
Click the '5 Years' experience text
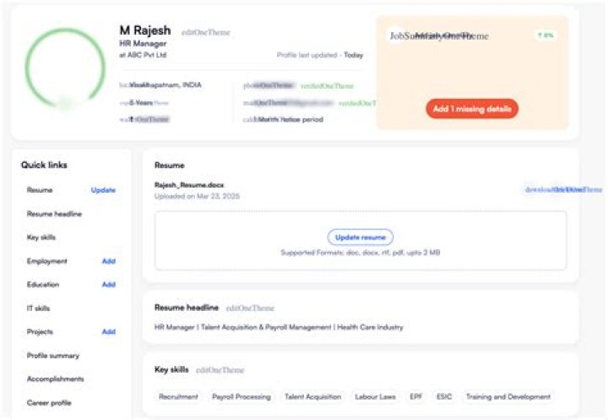141,103
